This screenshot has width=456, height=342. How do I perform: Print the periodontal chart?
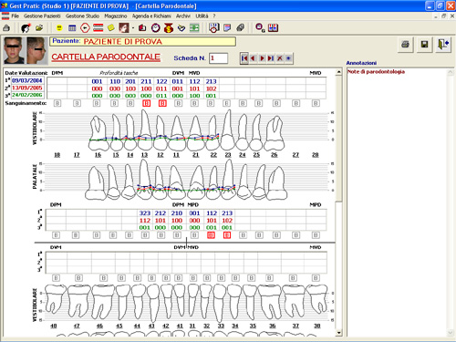(x=405, y=45)
